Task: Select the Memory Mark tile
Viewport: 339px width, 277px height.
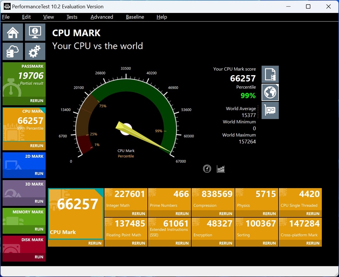Action: pos(24,216)
